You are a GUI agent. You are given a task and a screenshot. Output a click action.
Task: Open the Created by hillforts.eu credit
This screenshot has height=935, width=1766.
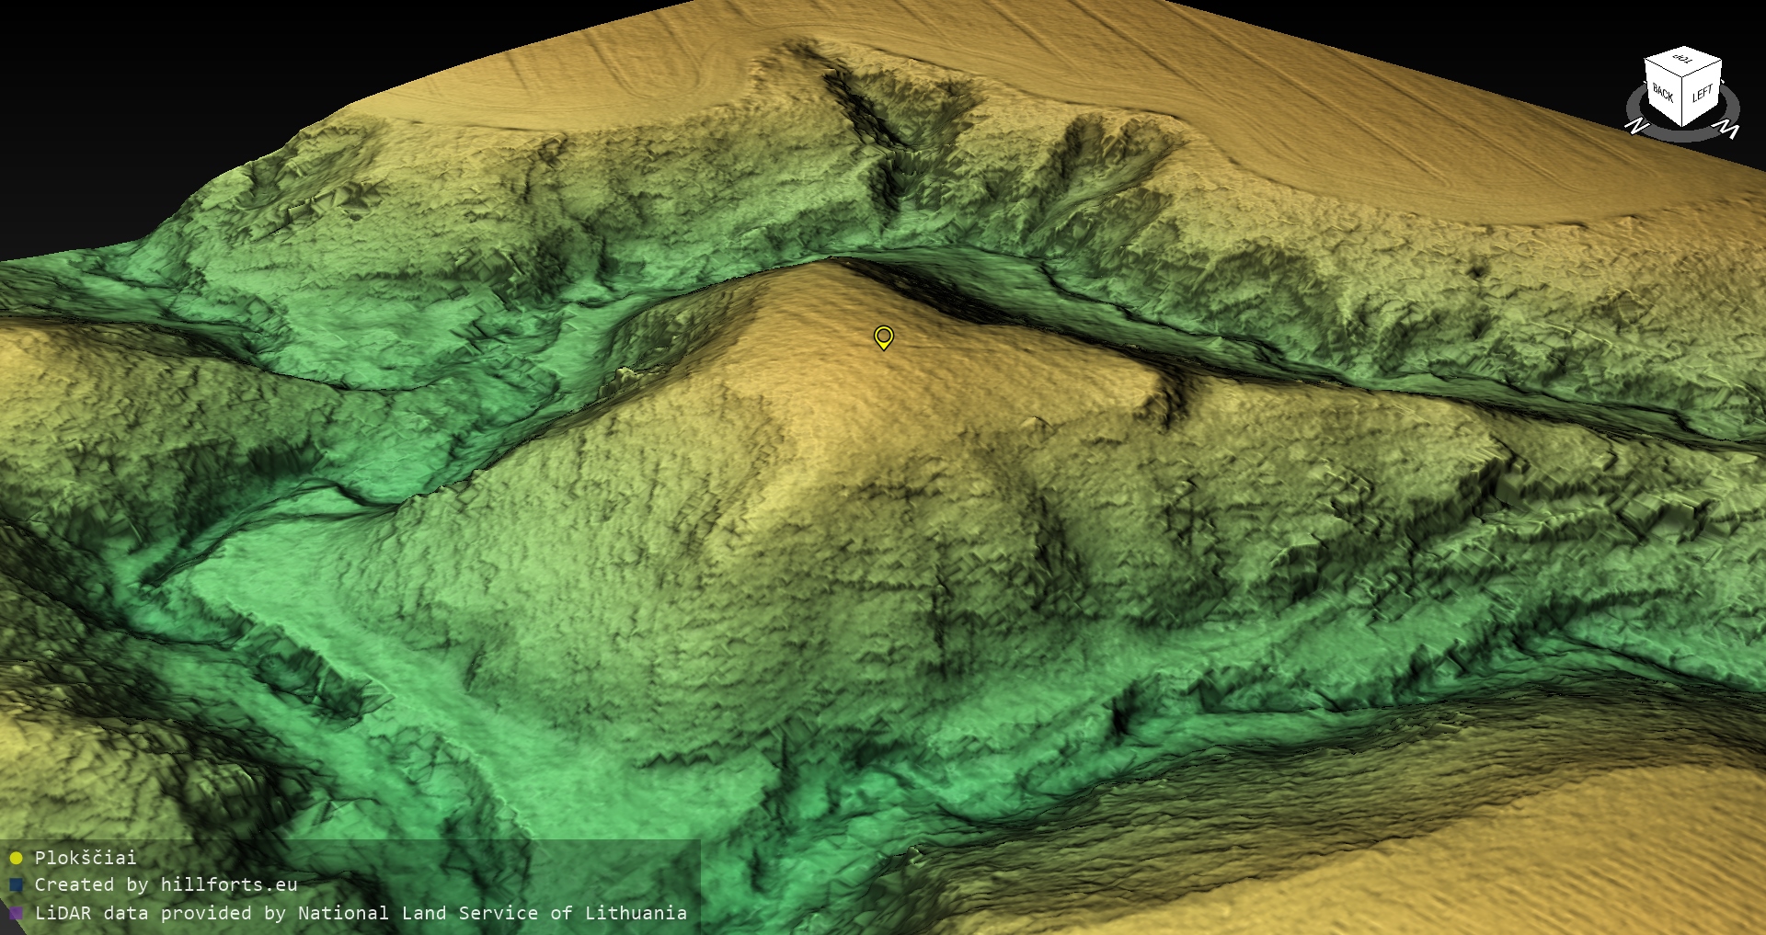pyautogui.click(x=166, y=885)
